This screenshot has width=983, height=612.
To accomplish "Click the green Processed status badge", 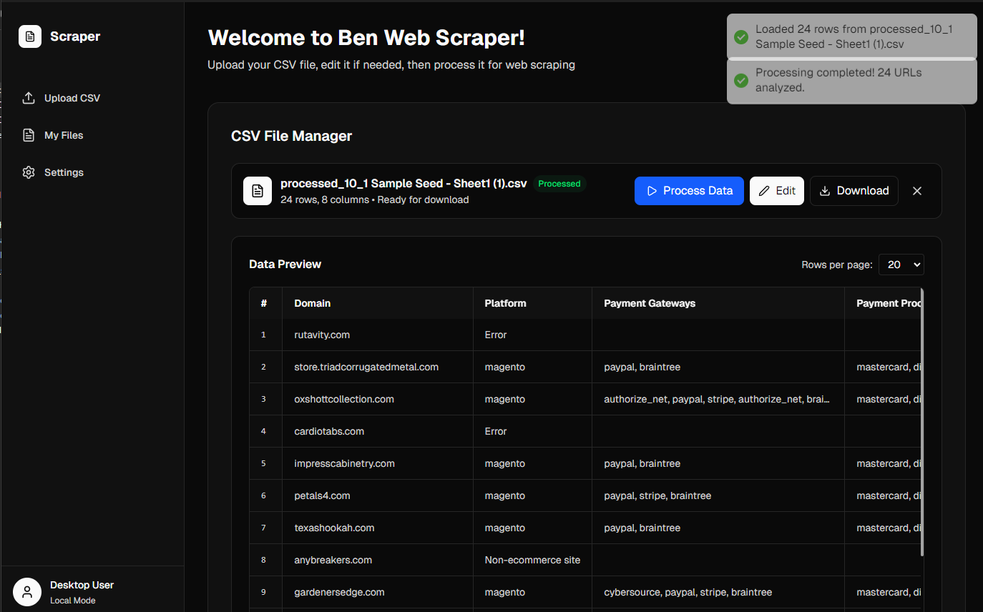I will pyautogui.click(x=559, y=184).
